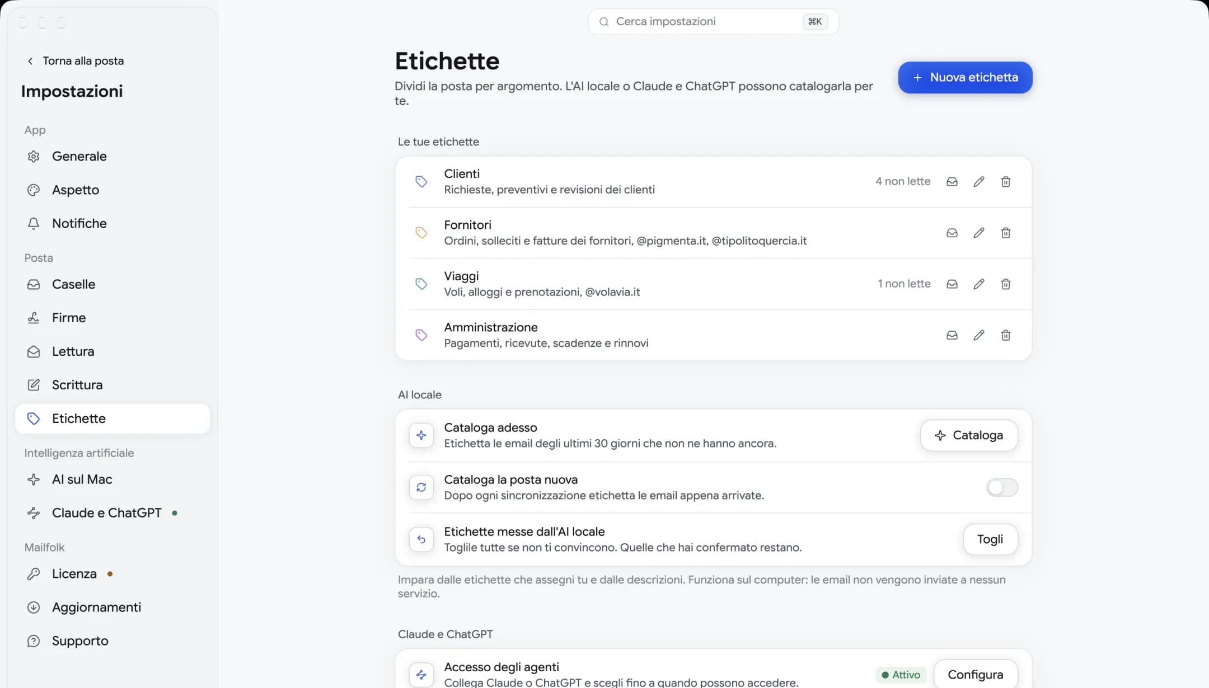
Task: Click the undo icon beside Etichette messe dall'AI locale
Action: (421, 539)
